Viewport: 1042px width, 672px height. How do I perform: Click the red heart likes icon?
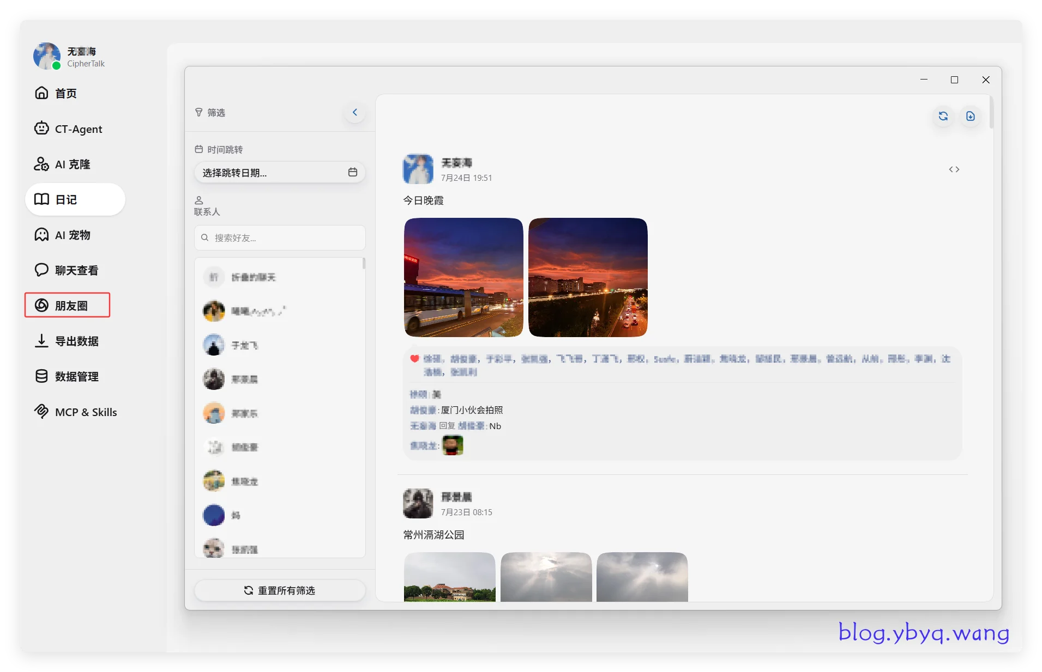[414, 358]
